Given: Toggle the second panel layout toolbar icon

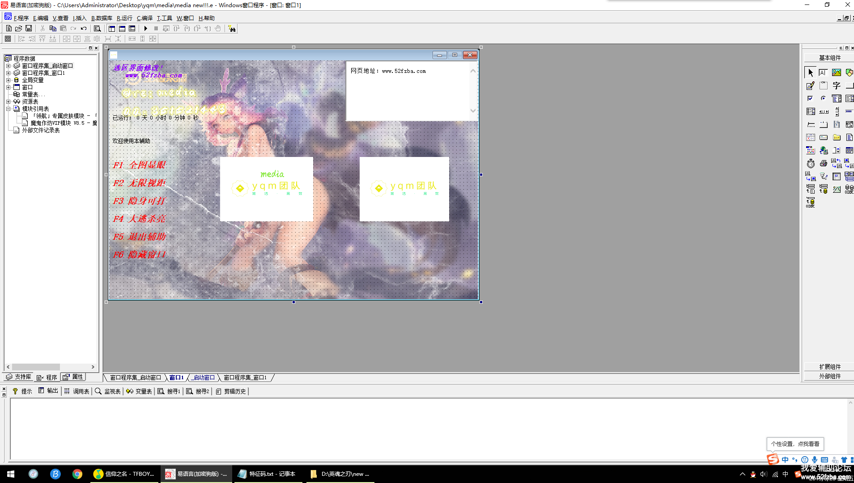Looking at the screenshot, I should [x=122, y=28].
